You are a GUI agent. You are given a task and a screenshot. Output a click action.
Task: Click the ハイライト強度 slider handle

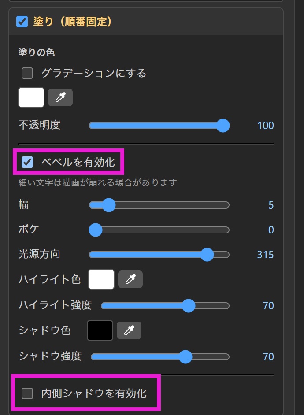click(189, 306)
